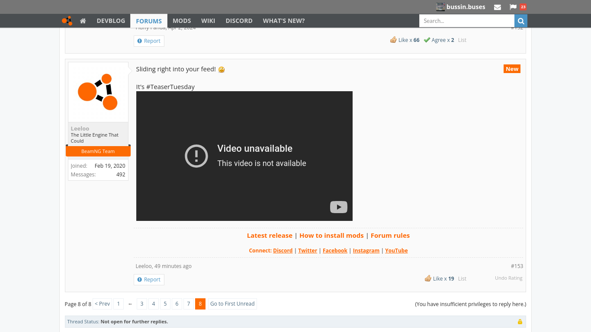Open Leeloo's profile avatar
Image resolution: width=591 pixels, height=332 pixels.
98,92
